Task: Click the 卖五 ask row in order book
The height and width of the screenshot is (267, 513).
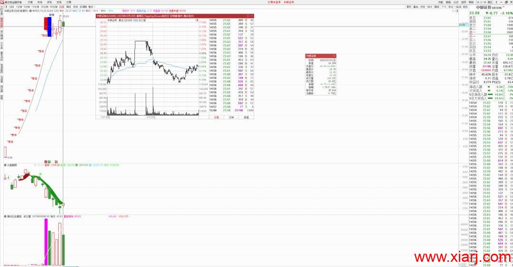Action: (491, 18)
